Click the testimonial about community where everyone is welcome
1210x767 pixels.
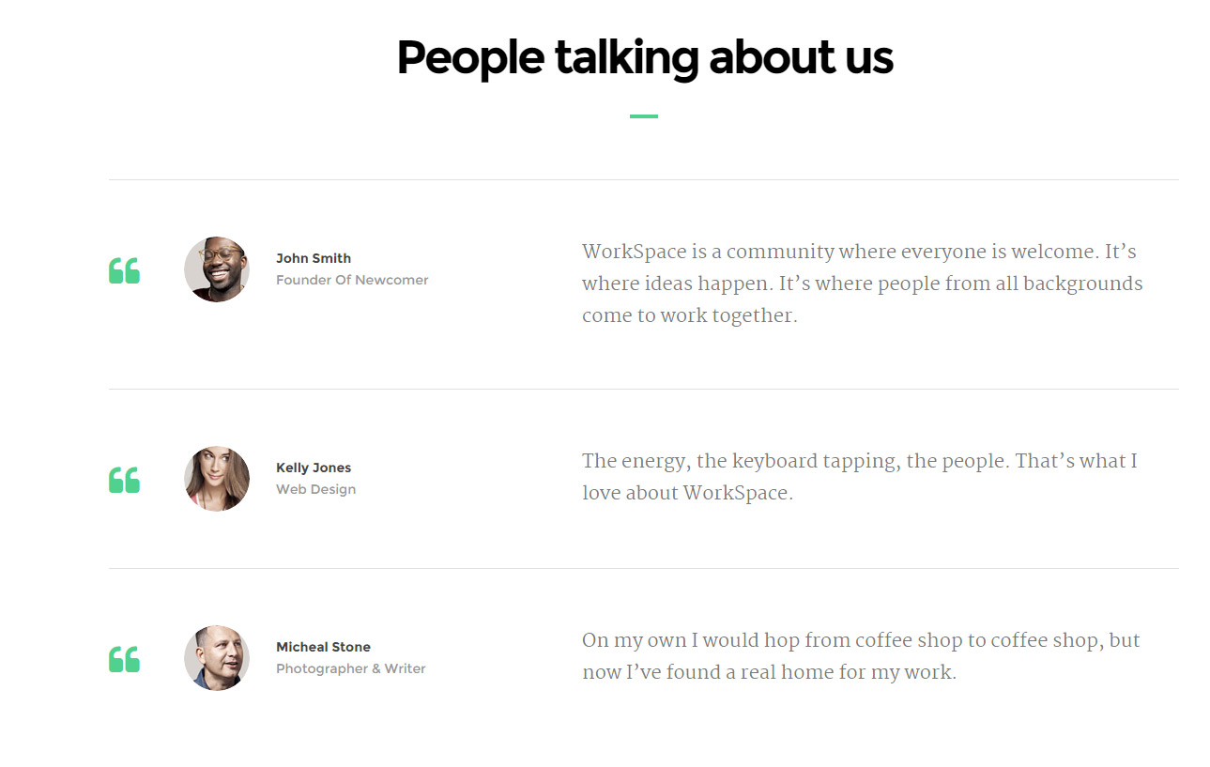coord(863,284)
